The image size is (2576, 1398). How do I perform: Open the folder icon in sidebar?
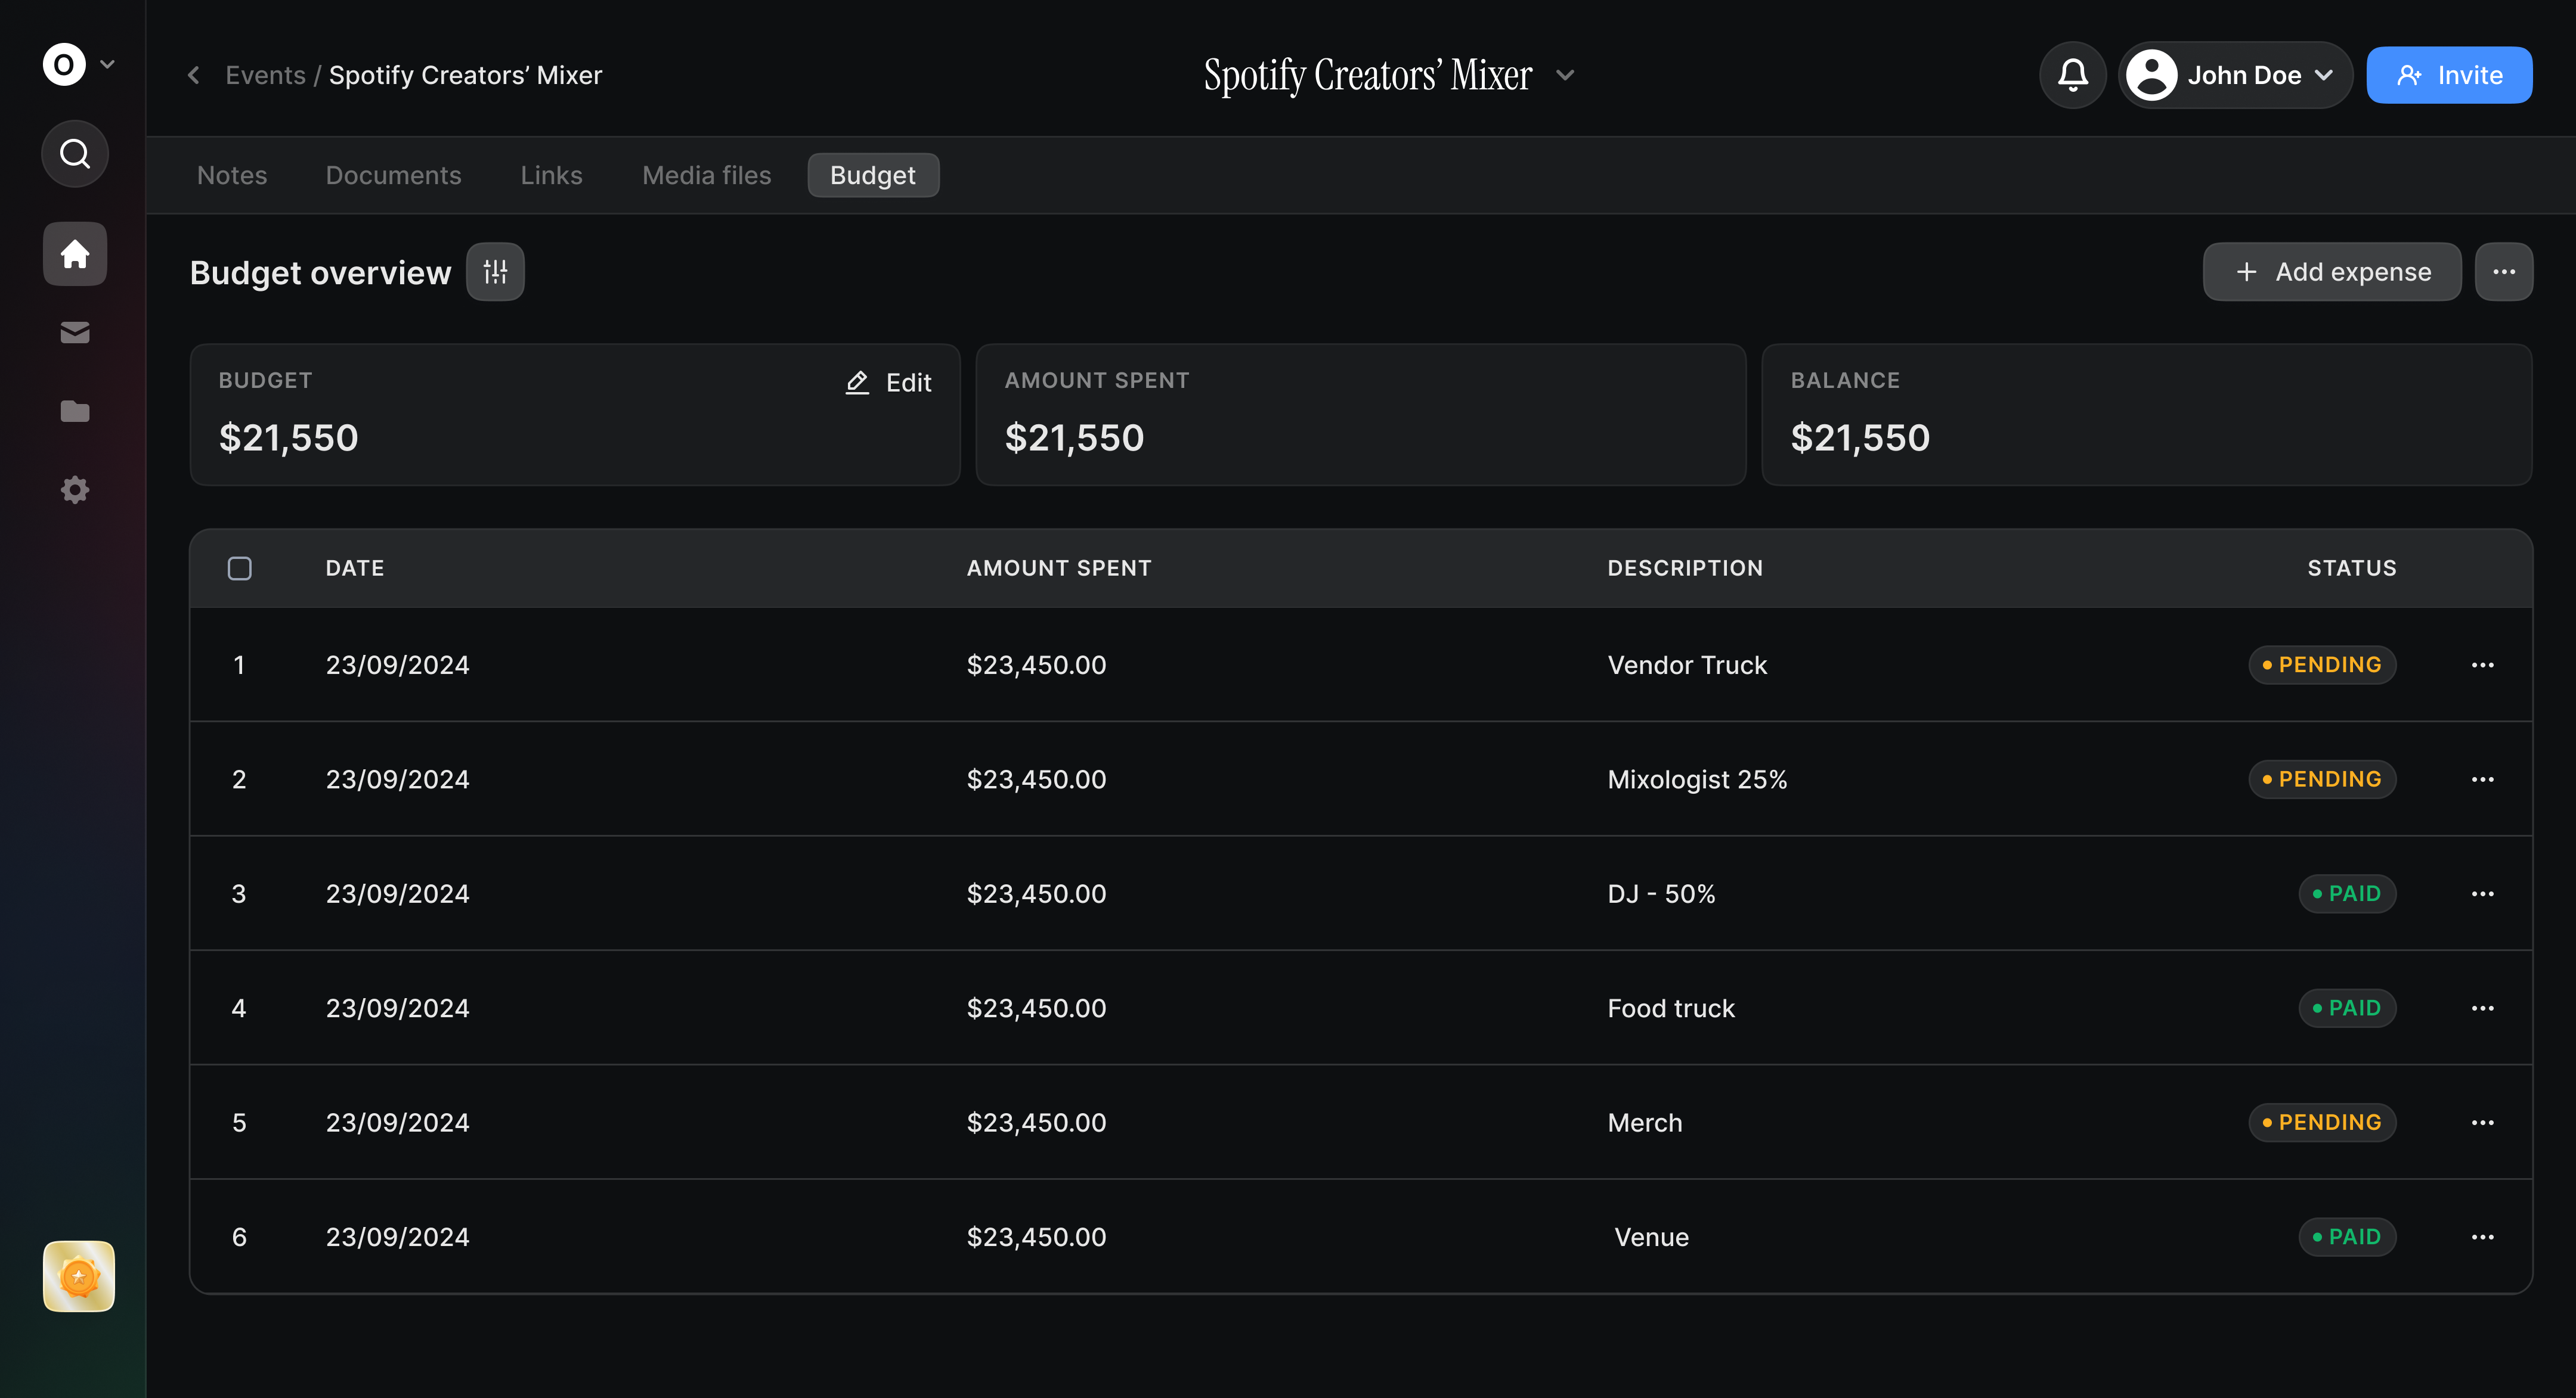tap(74, 412)
